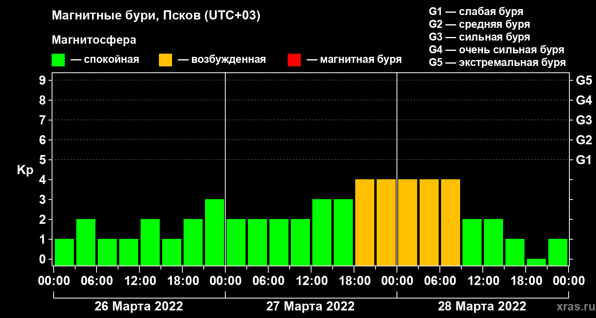Click the Магнитосфера heading
Image resolution: width=596 pixels, height=318 pixels.
point(94,40)
